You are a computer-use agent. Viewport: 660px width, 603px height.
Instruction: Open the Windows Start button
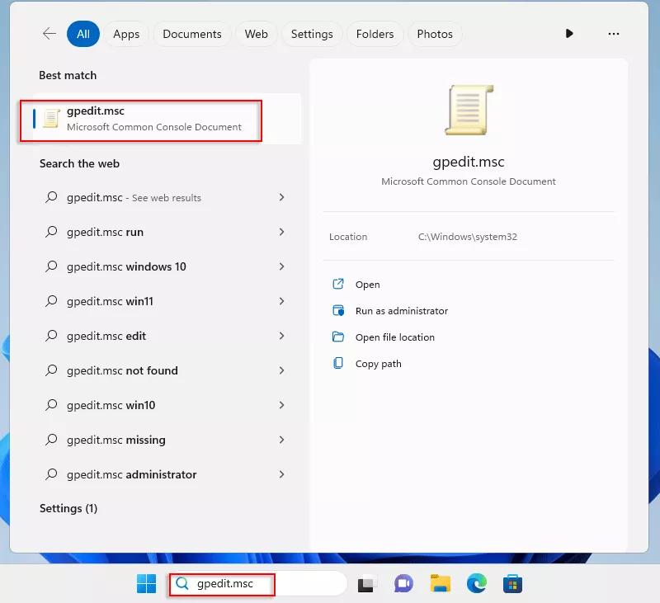coord(147,584)
